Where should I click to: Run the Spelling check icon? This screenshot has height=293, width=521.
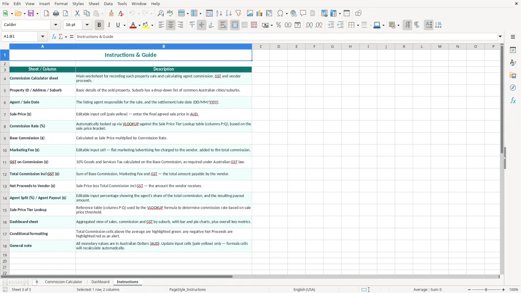[170, 13]
